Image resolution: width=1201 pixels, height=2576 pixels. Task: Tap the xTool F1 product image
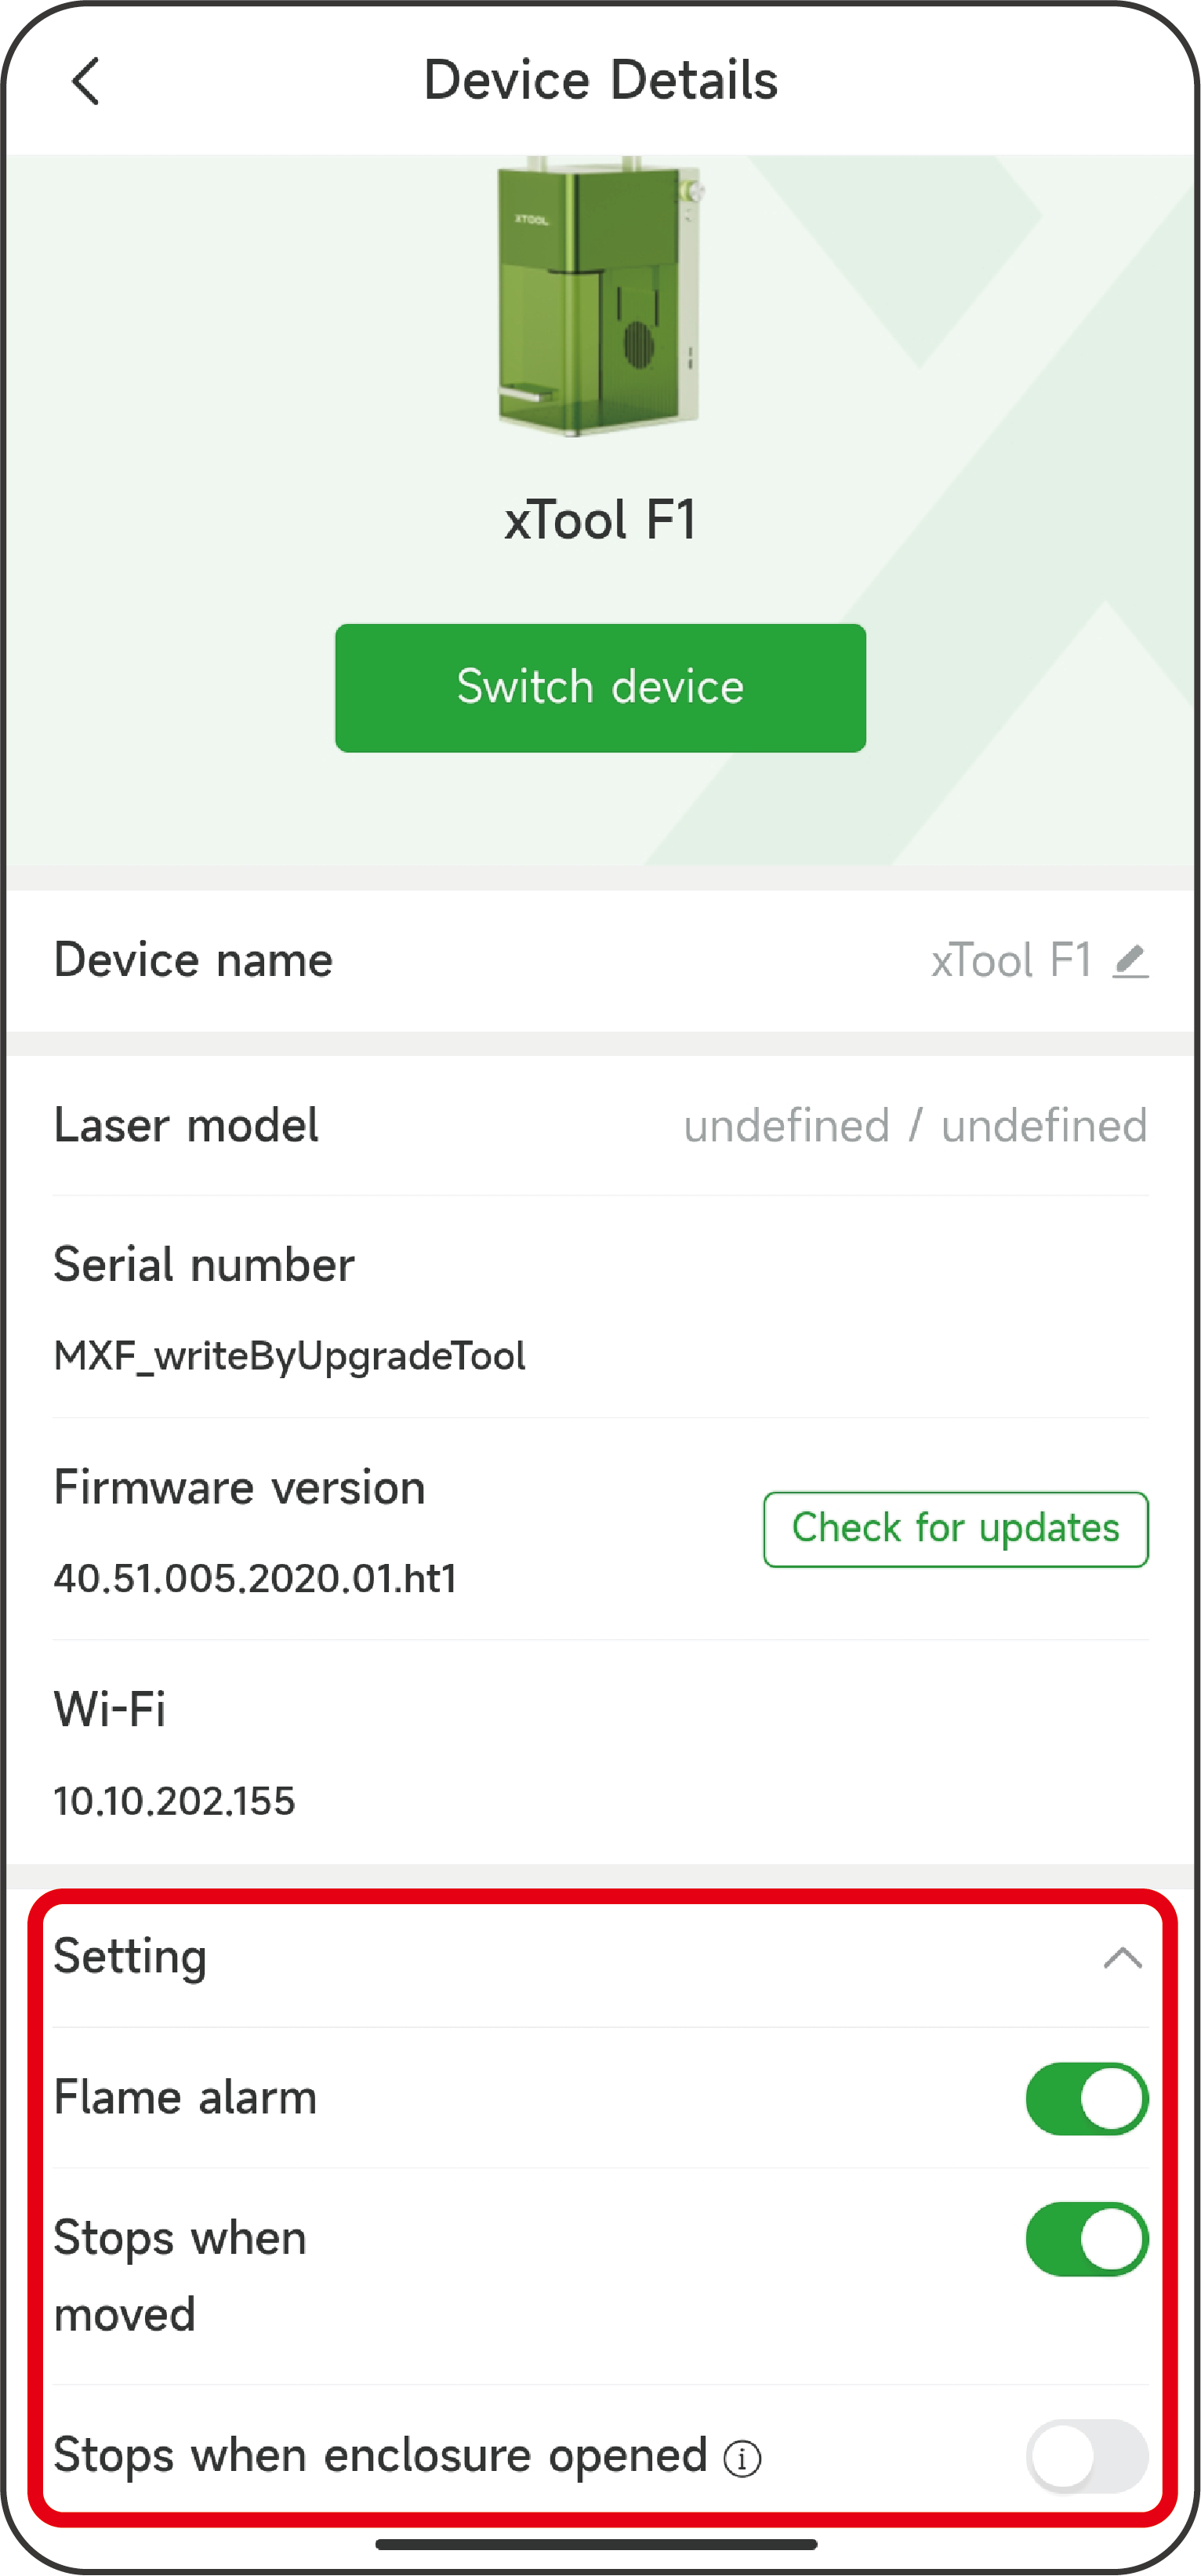(597, 300)
